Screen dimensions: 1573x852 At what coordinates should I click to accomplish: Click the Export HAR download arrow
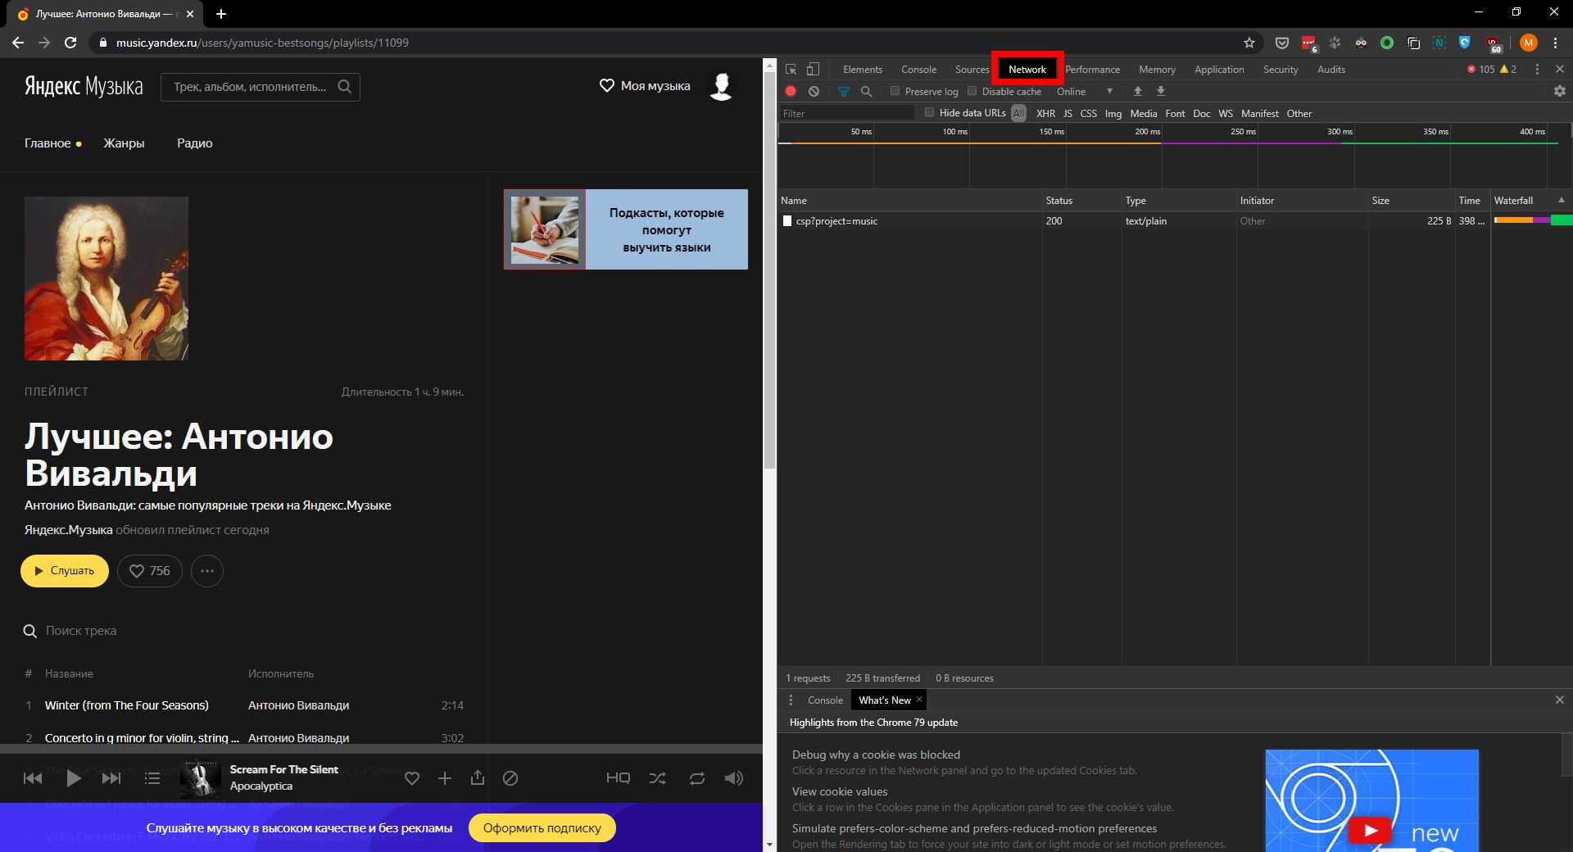click(1160, 91)
